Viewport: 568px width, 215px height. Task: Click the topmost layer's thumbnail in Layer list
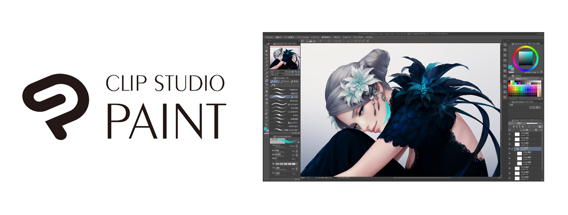(x=517, y=134)
